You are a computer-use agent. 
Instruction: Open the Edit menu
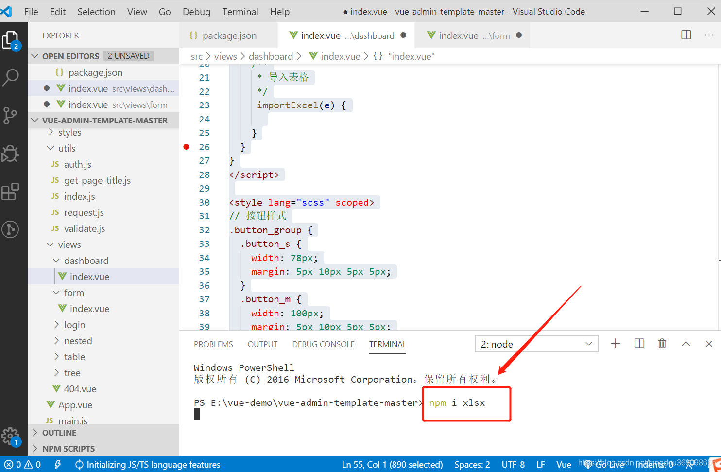58,12
